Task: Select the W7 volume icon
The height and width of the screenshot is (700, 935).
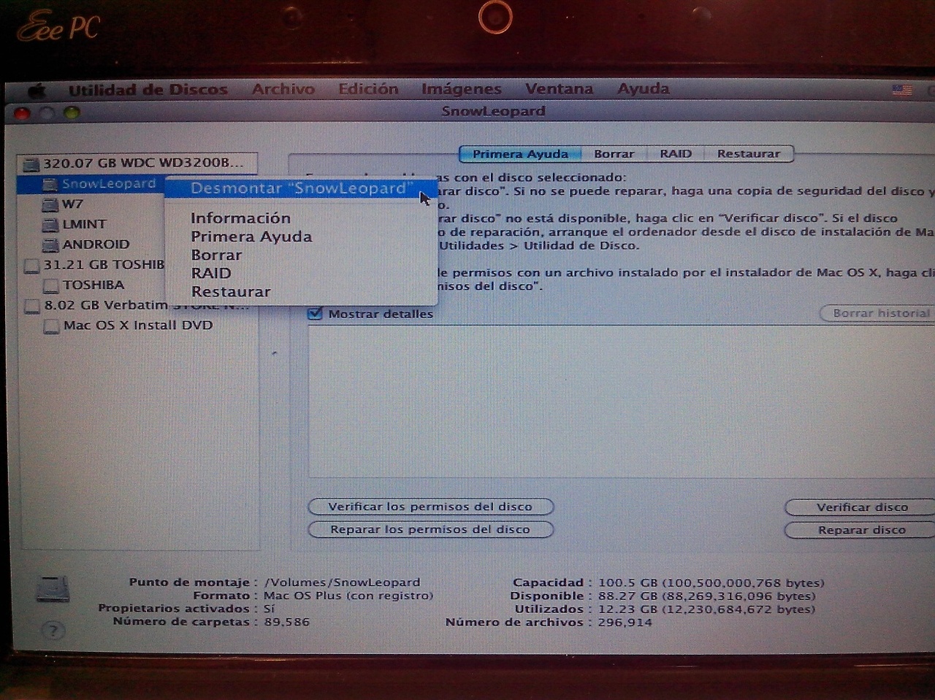Action: 50,204
